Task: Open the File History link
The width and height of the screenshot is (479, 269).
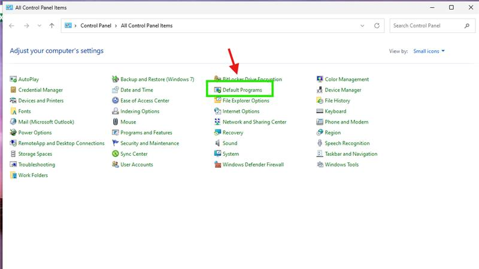Action: [337, 101]
